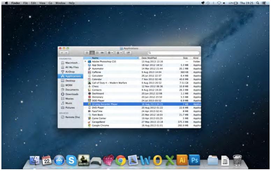Open the Arrange items dropdown
This screenshot has height=171, width=271.
point(119,53)
